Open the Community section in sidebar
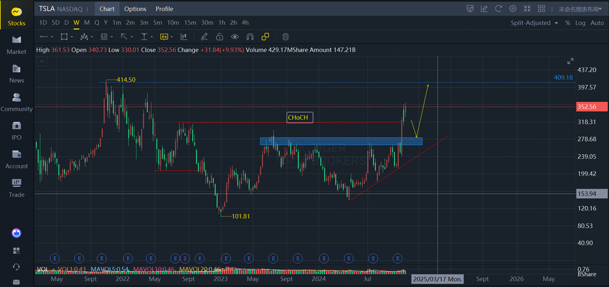The width and height of the screenshot is (609, 287). click(17, 102)
